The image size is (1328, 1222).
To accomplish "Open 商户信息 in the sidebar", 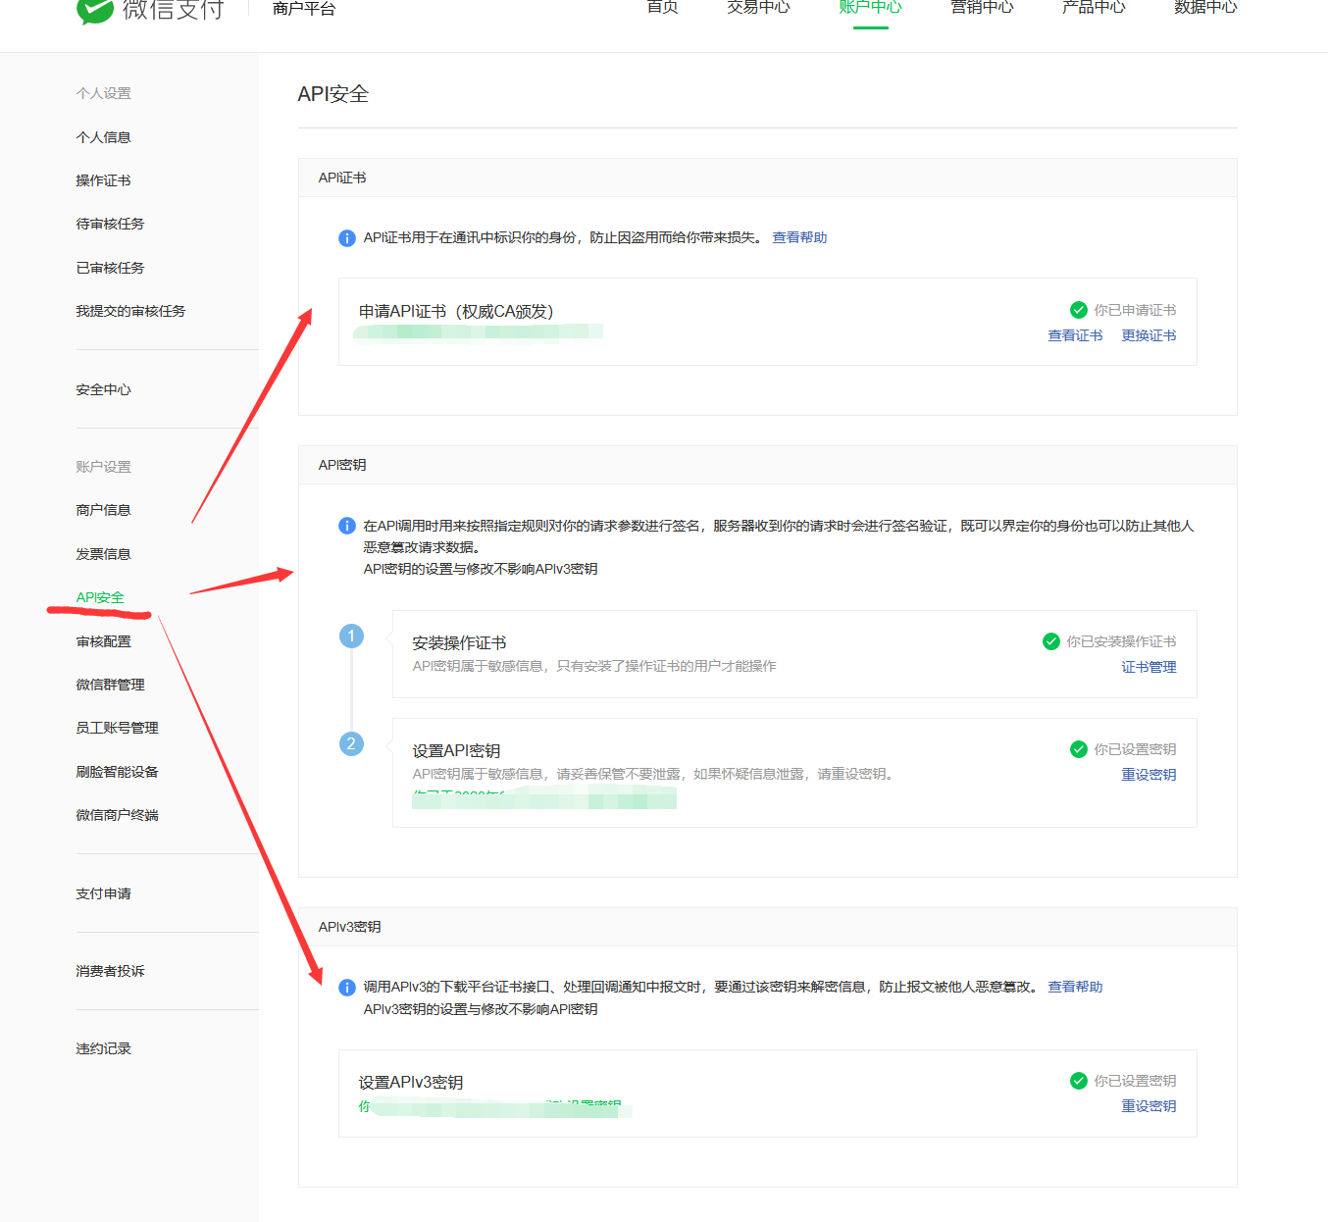I will click(x=104, y=510).
